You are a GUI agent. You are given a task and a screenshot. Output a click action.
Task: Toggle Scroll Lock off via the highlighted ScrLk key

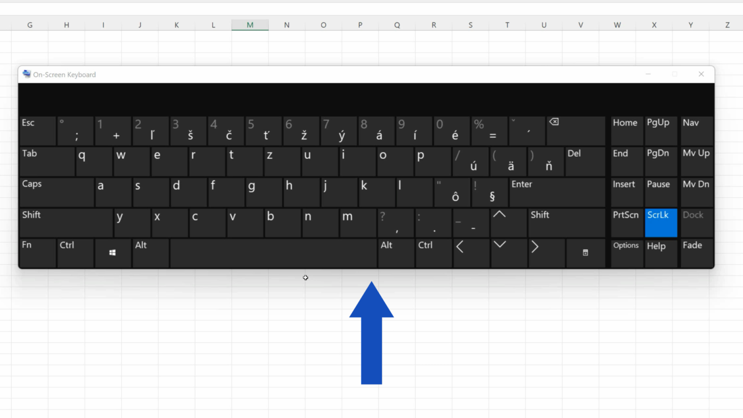click(x=661, y=223)
